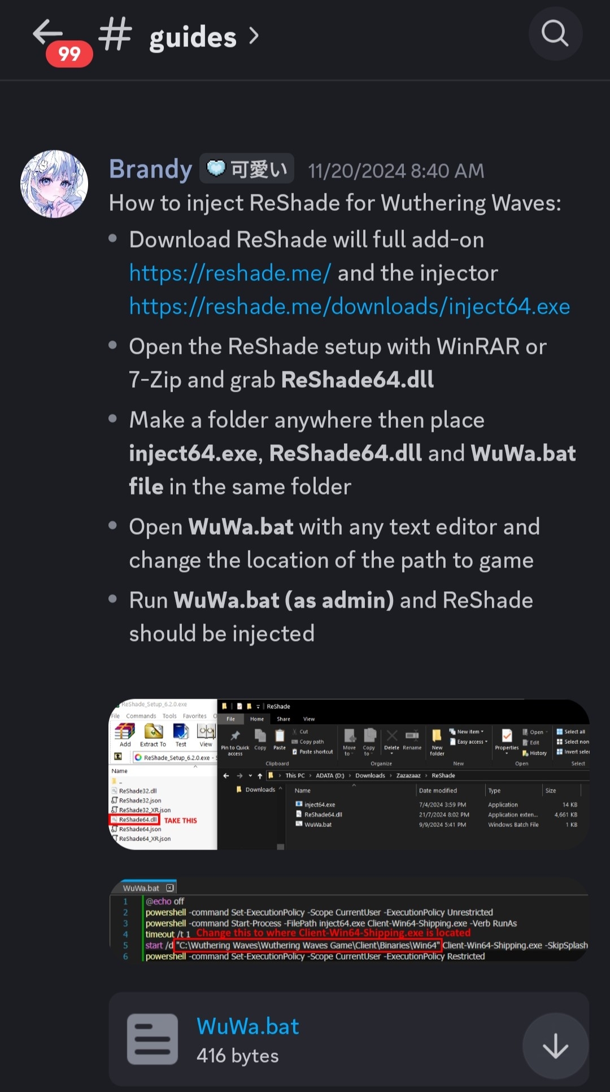Open the inject64.exe download link
The width and height of the screenshot is (610, 1092).
tap(350, 306)
